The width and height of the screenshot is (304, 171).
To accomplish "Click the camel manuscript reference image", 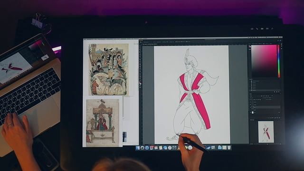I will [x=108, y=70].
